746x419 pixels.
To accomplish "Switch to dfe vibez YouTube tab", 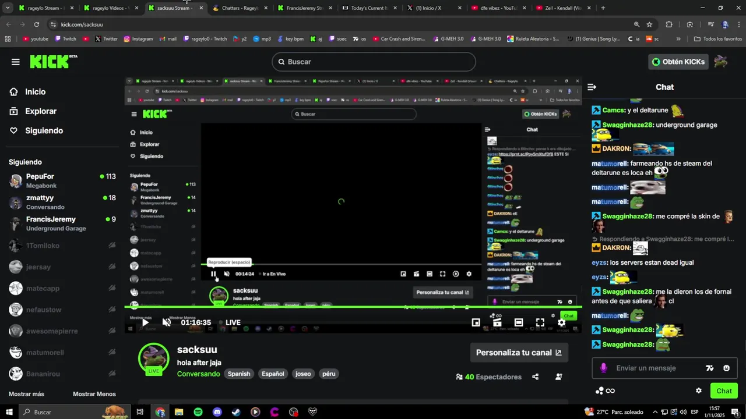I will (498, 8).
